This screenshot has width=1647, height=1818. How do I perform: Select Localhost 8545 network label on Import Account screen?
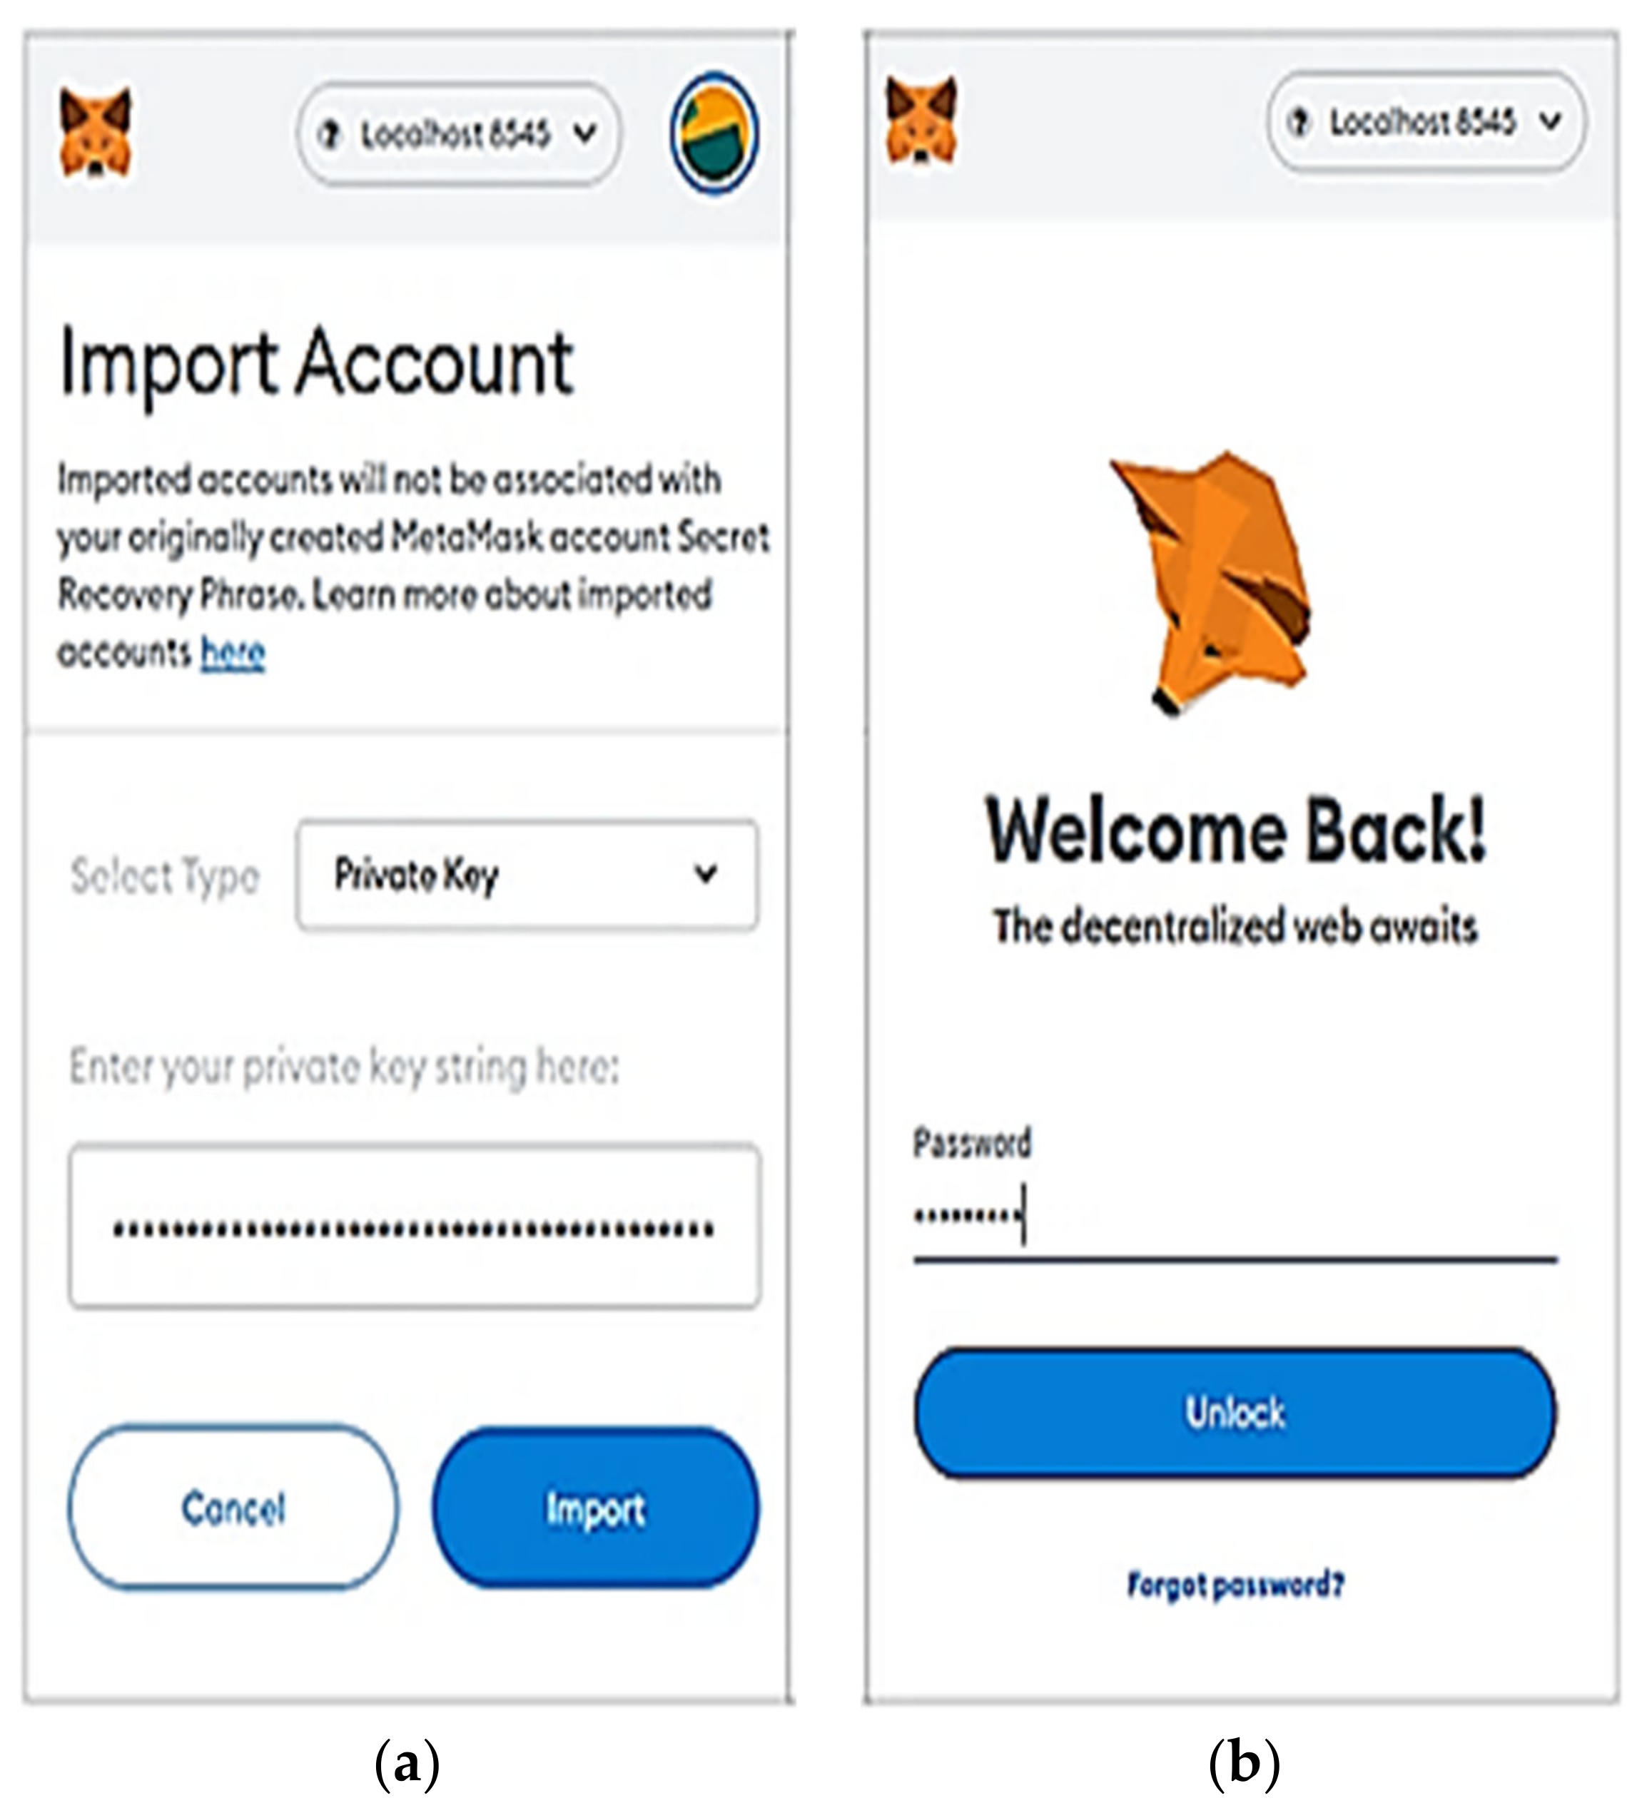[x=455, y=134]
